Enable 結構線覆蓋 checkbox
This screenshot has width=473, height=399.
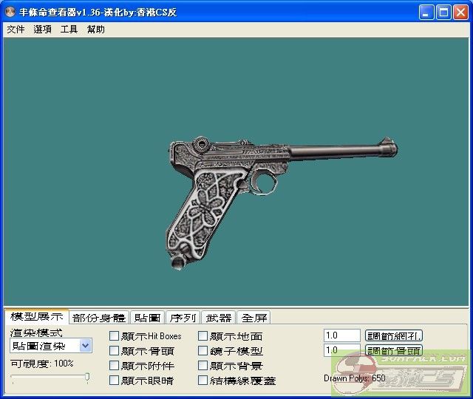pos(203,380)
